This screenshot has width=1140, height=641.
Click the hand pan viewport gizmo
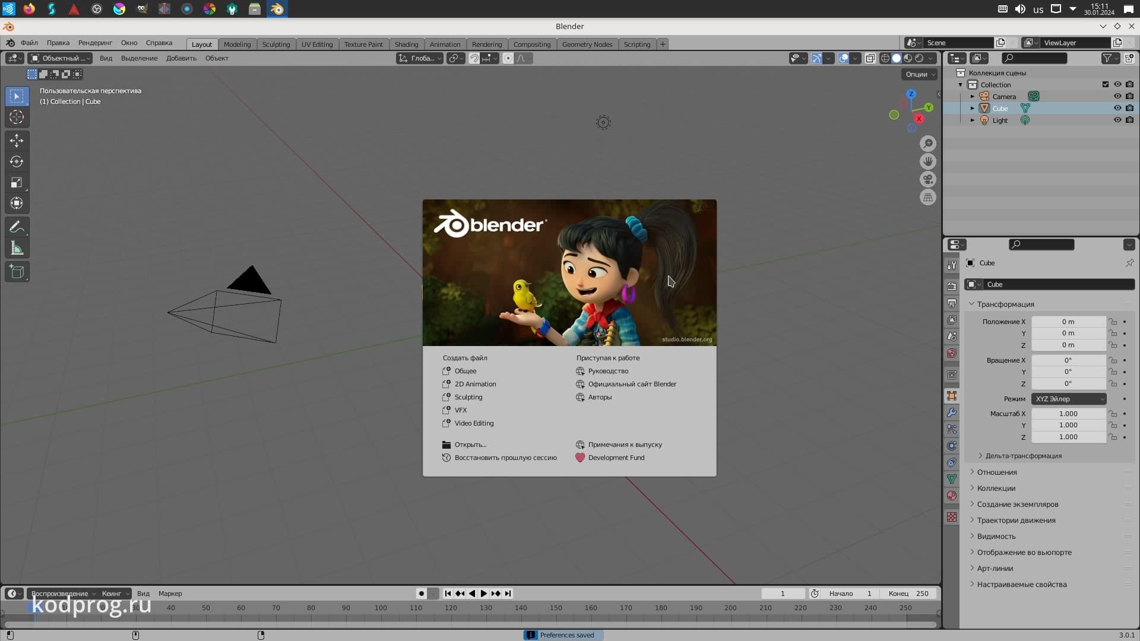point(928,161)
